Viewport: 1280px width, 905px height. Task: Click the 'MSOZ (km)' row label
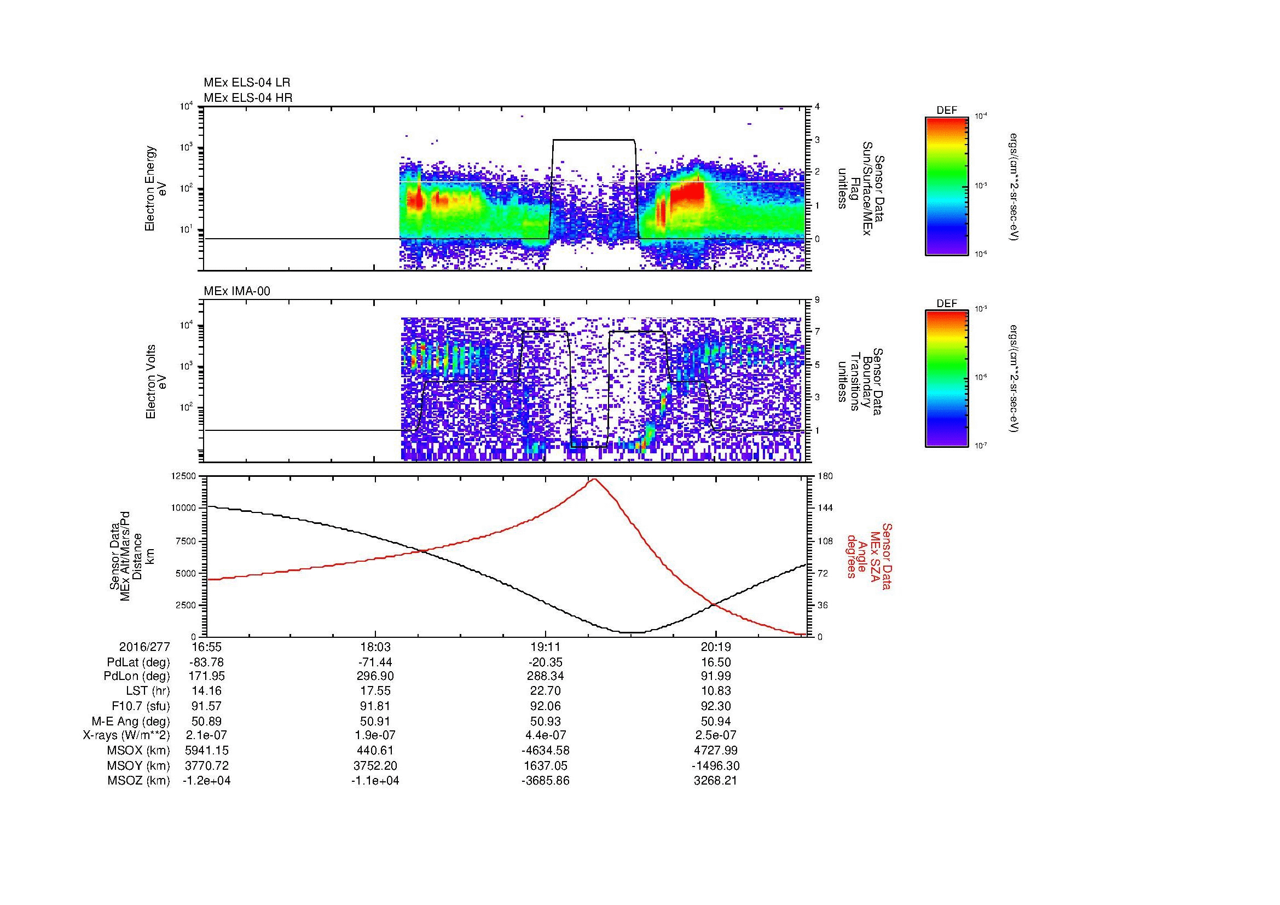(x=139, y=781)
